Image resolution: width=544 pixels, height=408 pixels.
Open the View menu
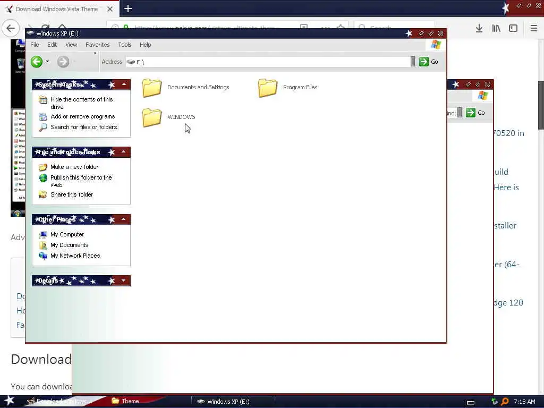click(71, 45)
